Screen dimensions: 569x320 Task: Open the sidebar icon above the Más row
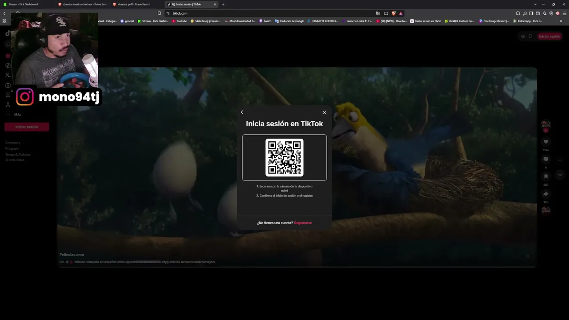8,104
